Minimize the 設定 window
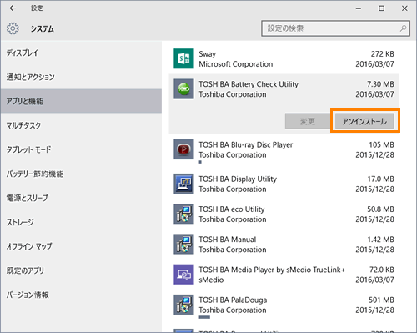The width and height of the screenshot is (417, 333). point(359,8)
